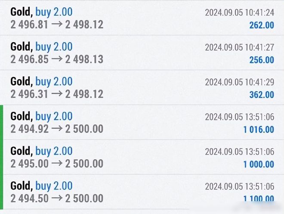
Task: Select the Gold trade with profit 256.00
Action: [x=142, y=53]
